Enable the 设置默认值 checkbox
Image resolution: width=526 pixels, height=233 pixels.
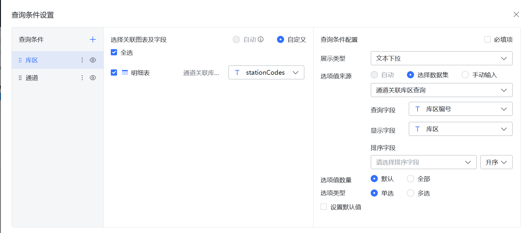coord(324,207)
